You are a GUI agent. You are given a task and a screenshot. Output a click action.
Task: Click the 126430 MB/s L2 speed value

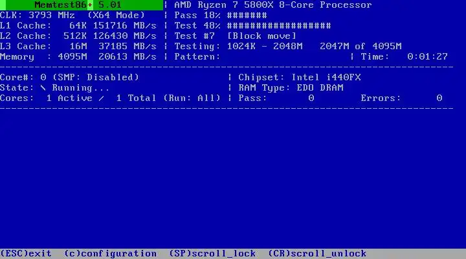pyautogui.click(x=125, y=36)
